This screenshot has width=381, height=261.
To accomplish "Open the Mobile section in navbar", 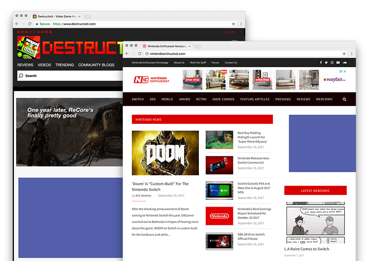I will tap(167, 99).
